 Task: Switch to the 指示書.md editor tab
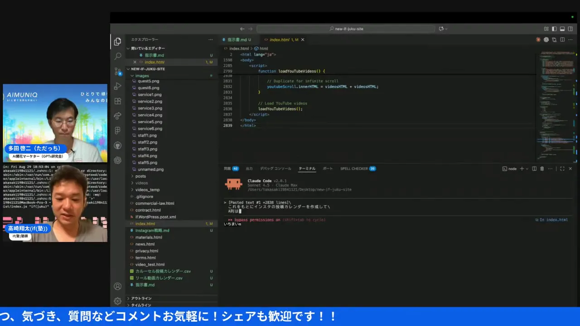(237, 40)
